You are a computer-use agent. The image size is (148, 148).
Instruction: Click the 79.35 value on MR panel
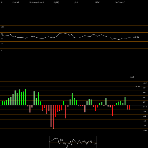coord(138,87)
